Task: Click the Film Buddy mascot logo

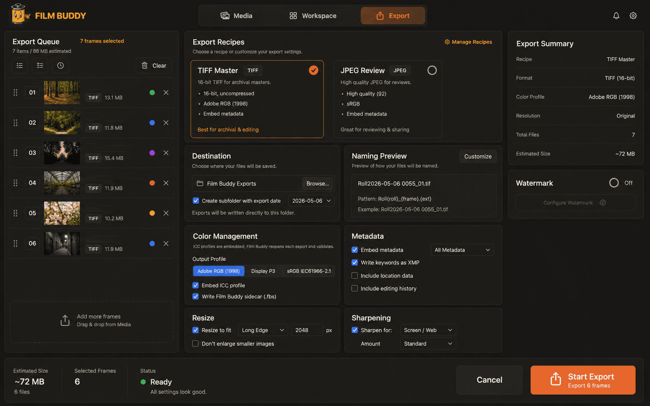Action: coord(20,15)
